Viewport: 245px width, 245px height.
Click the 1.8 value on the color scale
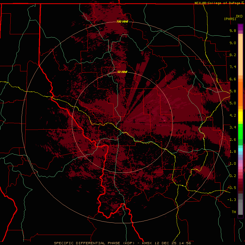click(x=233, y=152)
